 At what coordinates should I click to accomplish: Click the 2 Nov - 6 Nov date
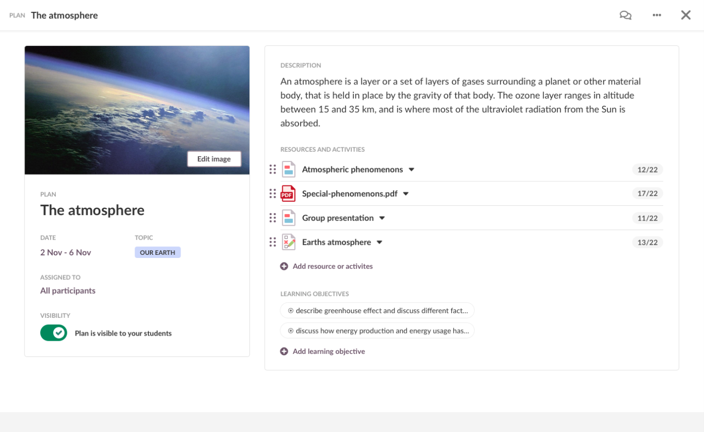click(x=66, y=252)
